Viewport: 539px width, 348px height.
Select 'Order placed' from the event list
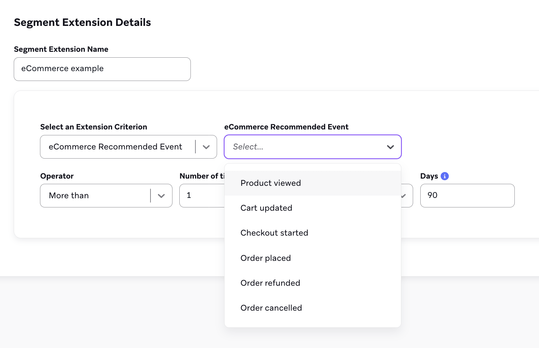(266, 258)
